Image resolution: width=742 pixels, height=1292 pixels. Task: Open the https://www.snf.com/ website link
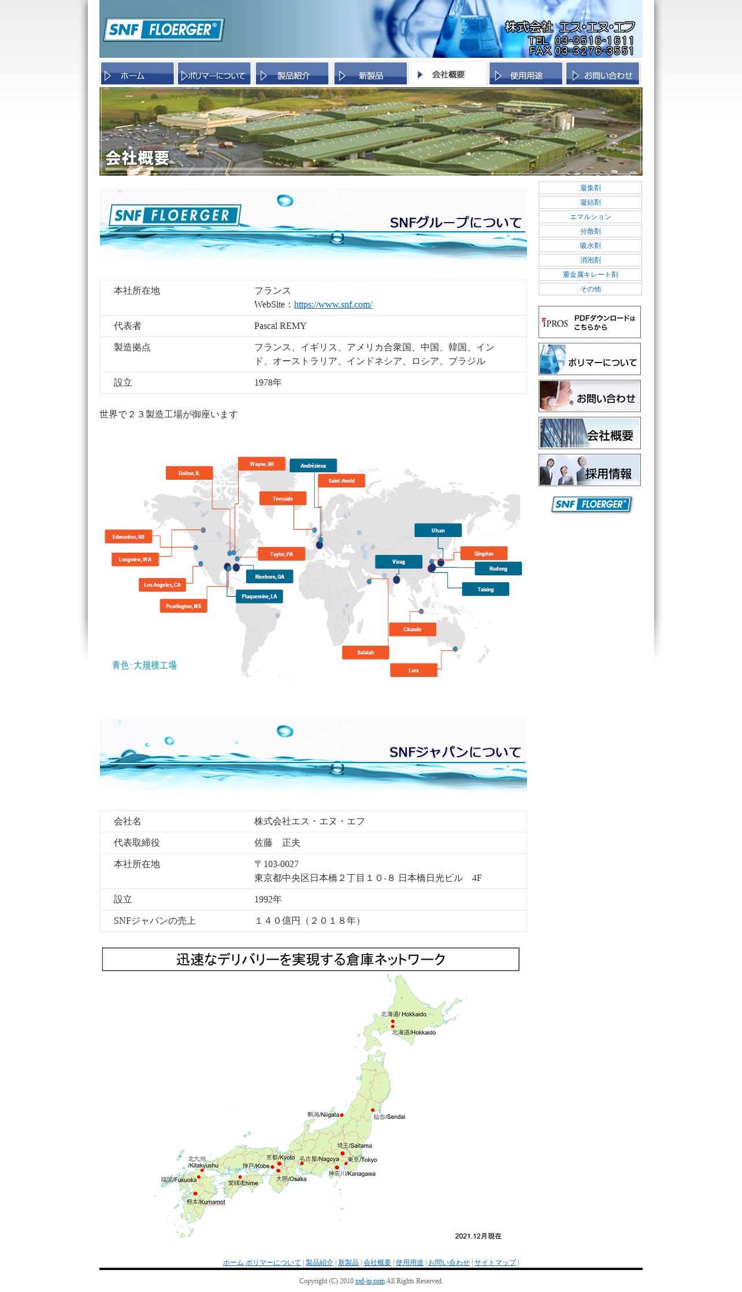[x=333, y=305]
